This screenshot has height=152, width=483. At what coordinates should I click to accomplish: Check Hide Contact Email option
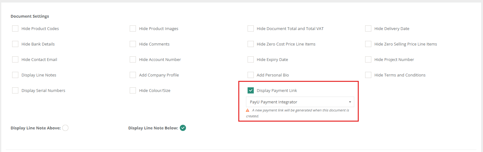pos(15,59)
